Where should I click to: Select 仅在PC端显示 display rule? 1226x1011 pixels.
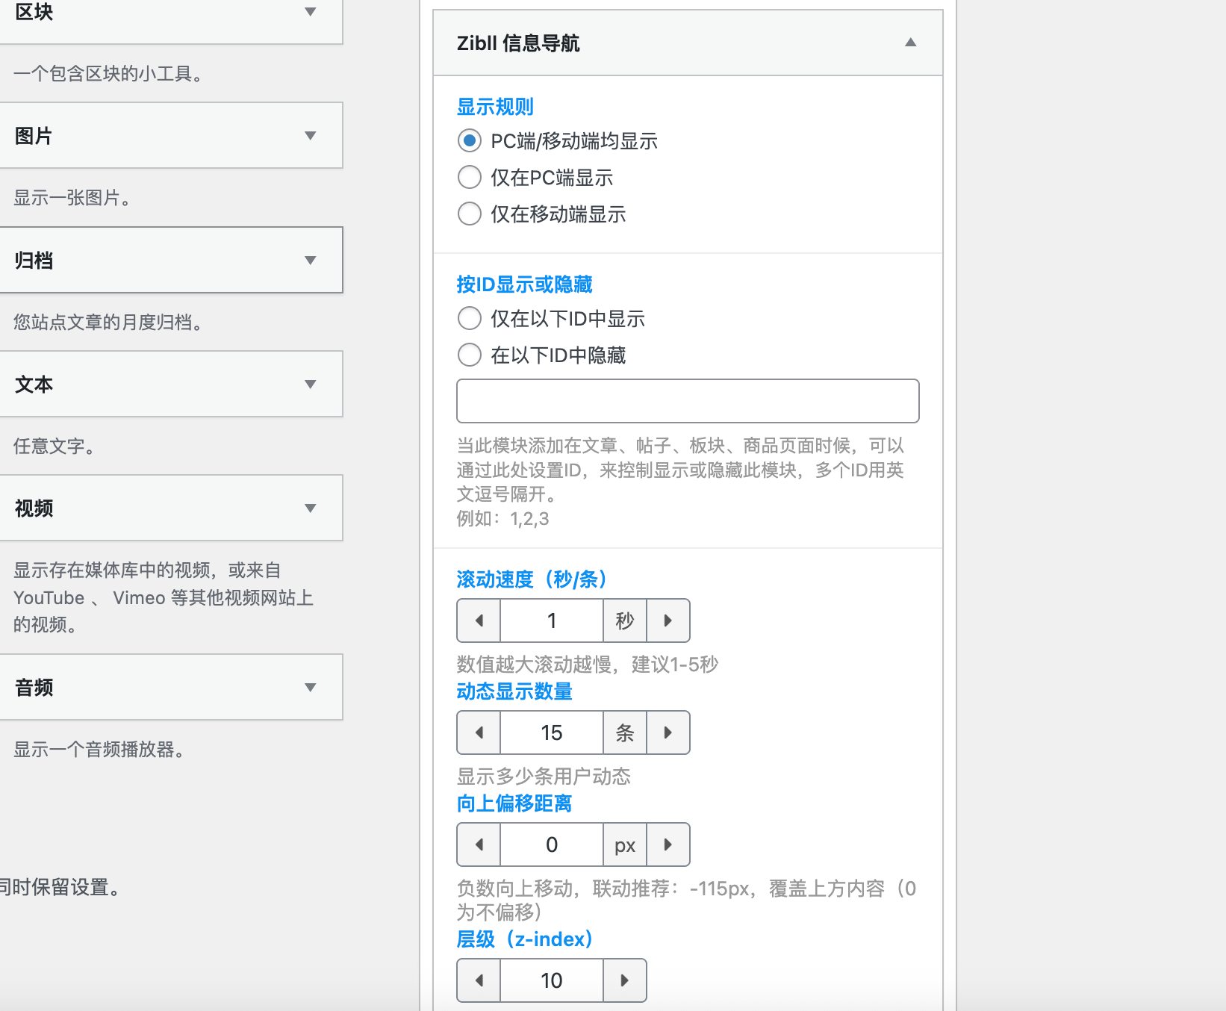470,177
